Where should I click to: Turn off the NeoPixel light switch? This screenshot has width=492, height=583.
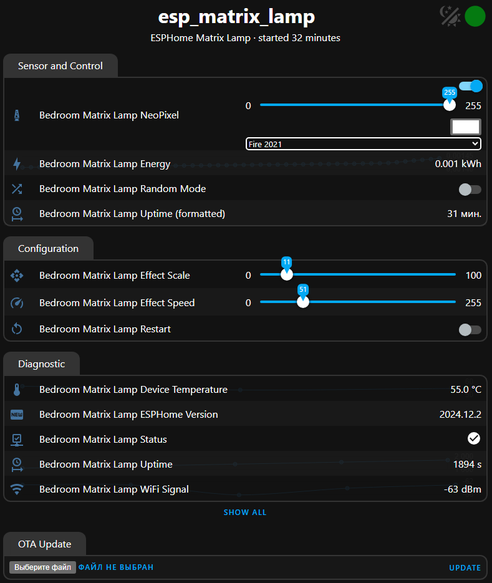pos(470,86)
